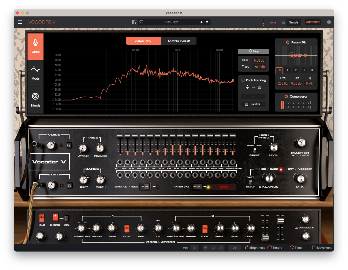Toggle Pitch Tracking power icon
Image resolution: width=348 pixels, height=270 pixels.
point(243,80)
